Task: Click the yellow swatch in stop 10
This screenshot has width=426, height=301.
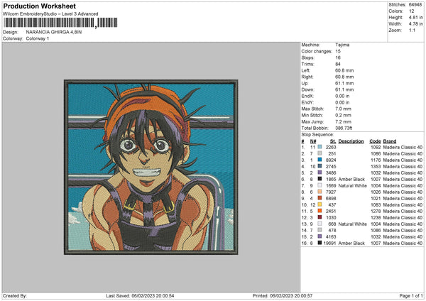Action: click(319, 204)
